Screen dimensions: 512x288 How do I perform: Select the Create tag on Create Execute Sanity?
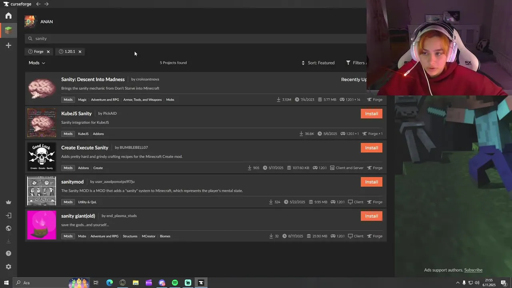[98, 168]
